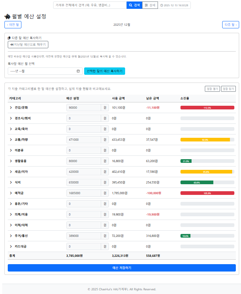The height and width of the screenshot is (294, 241).
Task: Expand the 식비 category row
Action: [11, 182]
